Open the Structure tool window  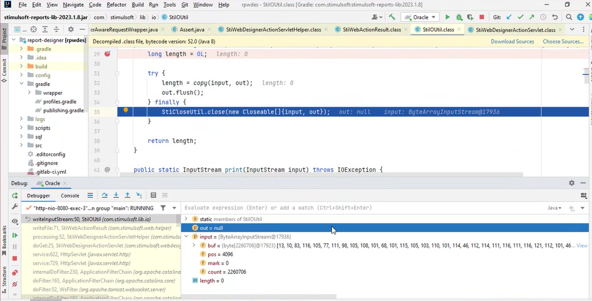(4, 279)
